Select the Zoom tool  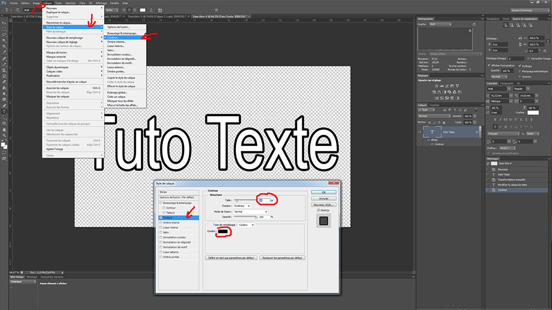(x=4, y=135)
